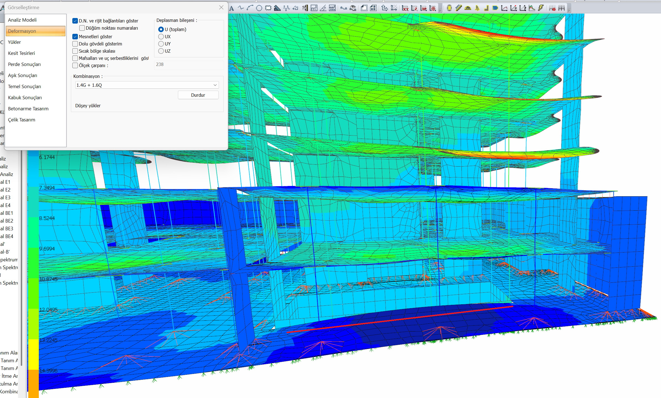Screen dimensions: 661x398
Task: Uncheck Mesnetleri göster checkbox
Action: pos(75,37)
